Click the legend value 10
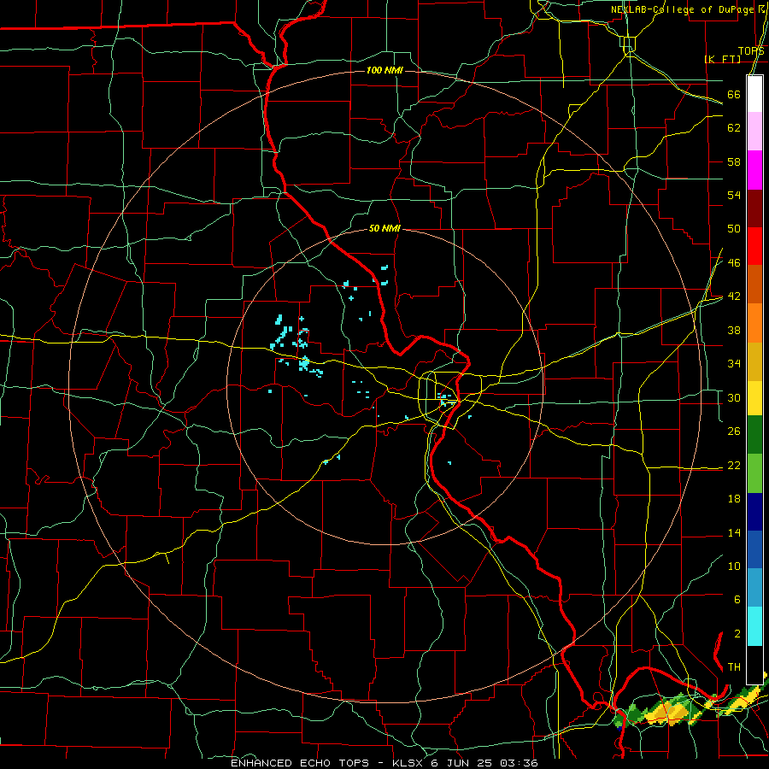This screenshot has width=769, height=769. click(734, 566)
